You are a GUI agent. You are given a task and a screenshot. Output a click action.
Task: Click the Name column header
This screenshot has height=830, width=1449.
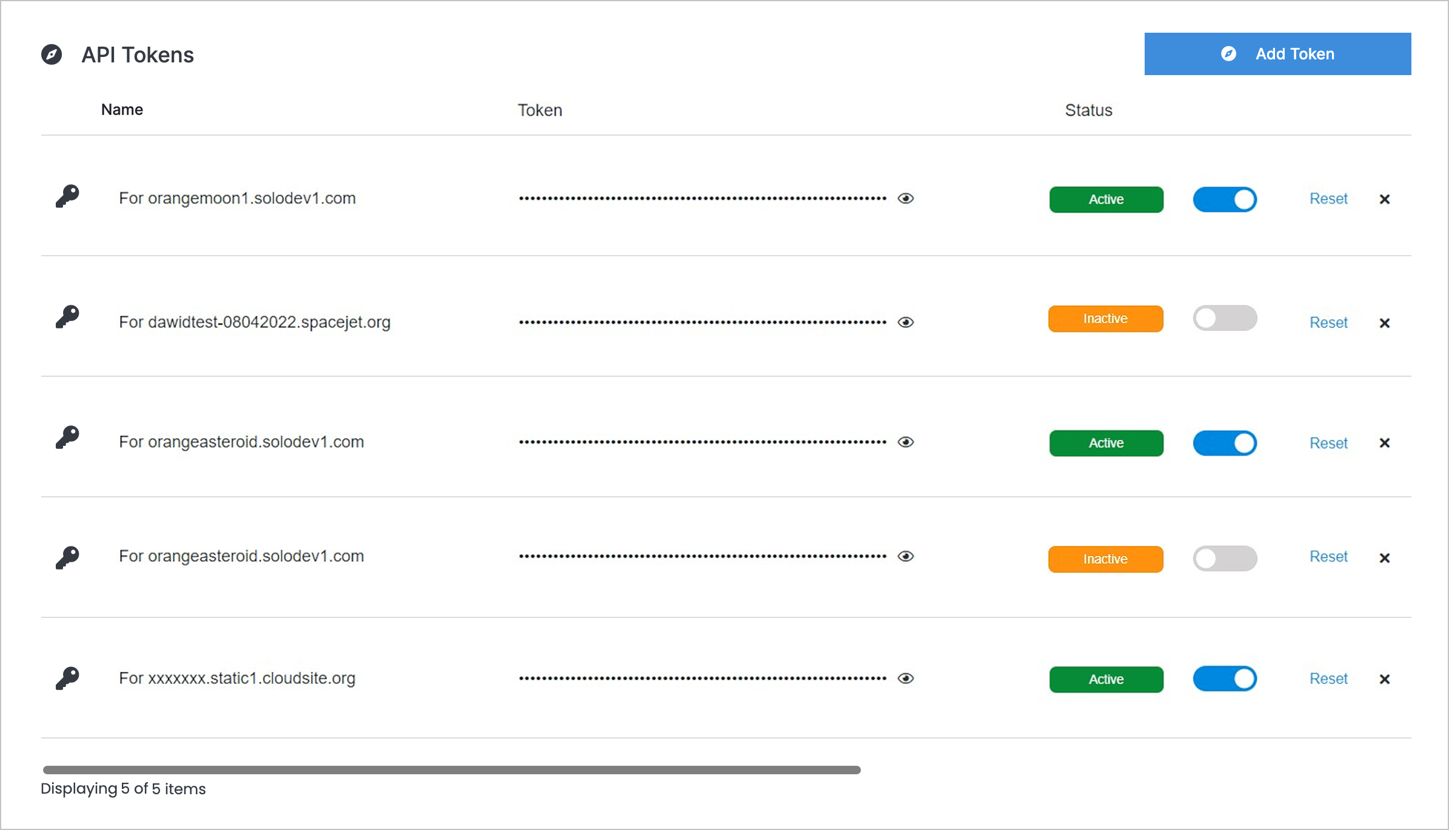pos(122,110)
